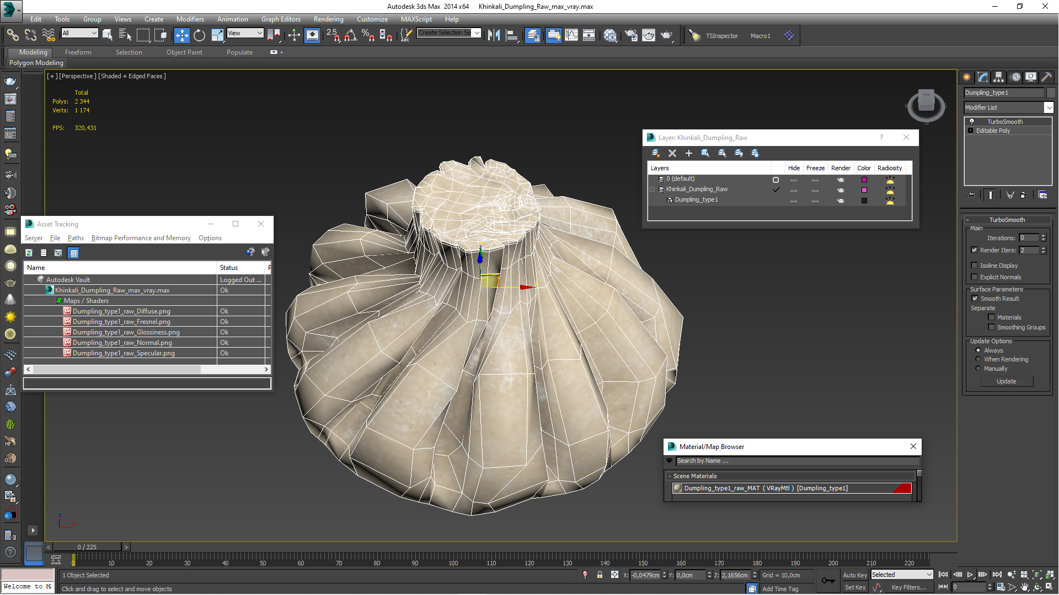Viewport: 1059px width, 595px height.
Task: Toggle Smooth Result checkbox
Action: point(975,299)
